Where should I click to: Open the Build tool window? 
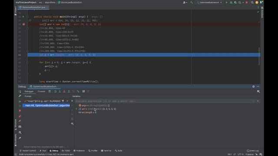point(119,151)
